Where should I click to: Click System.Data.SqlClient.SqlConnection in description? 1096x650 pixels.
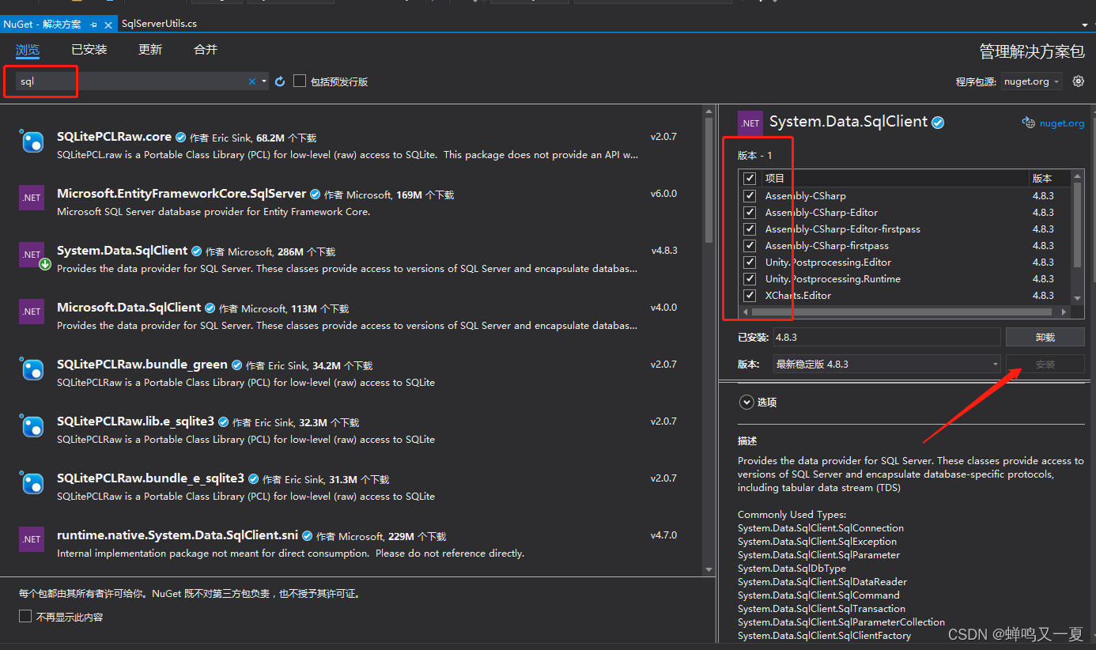pyautogui.click(x=821, y=527)
